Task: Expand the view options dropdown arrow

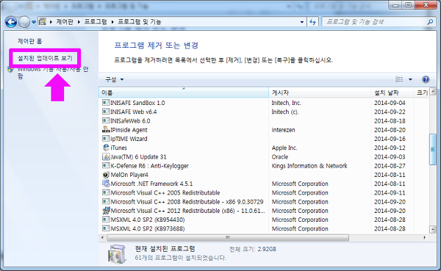Action: [410, 79]
